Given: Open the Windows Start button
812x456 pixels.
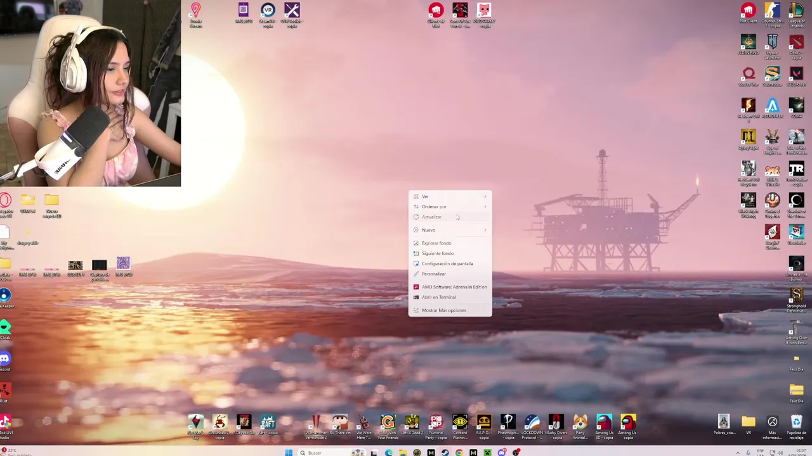Looking at the screenshot, I should click(289, 452).
